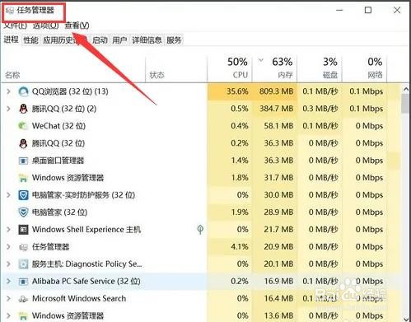Click the 桌面窗口管理器 icon
Image resolution: width=411 pixels, height=322 pixels.
(x=23, y=161)
